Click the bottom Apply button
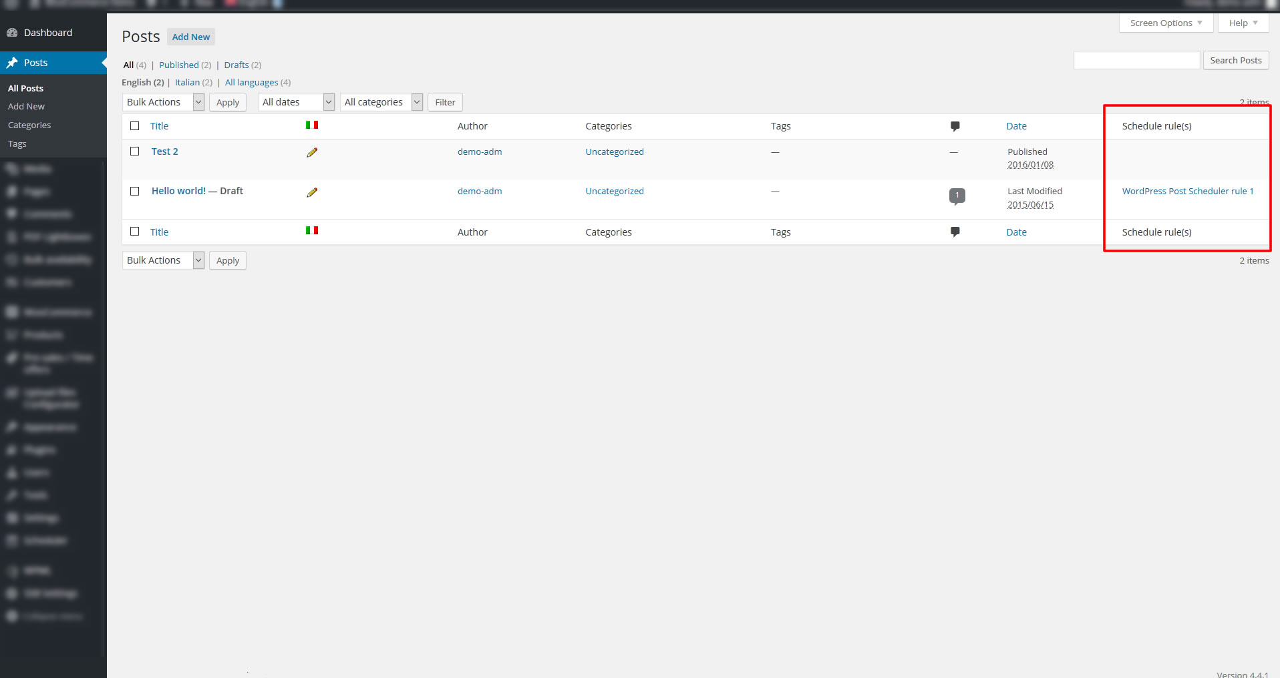This screenshot has height=678, width=1280. (x=228, y=260)
